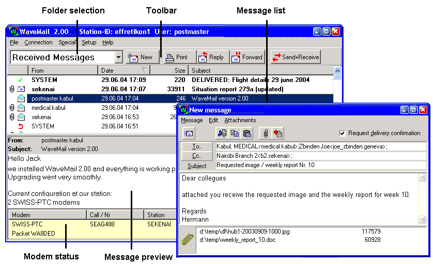
Task: Click red return arrow icon on SYSTEM 16:51 row
Action: point(21,126)
